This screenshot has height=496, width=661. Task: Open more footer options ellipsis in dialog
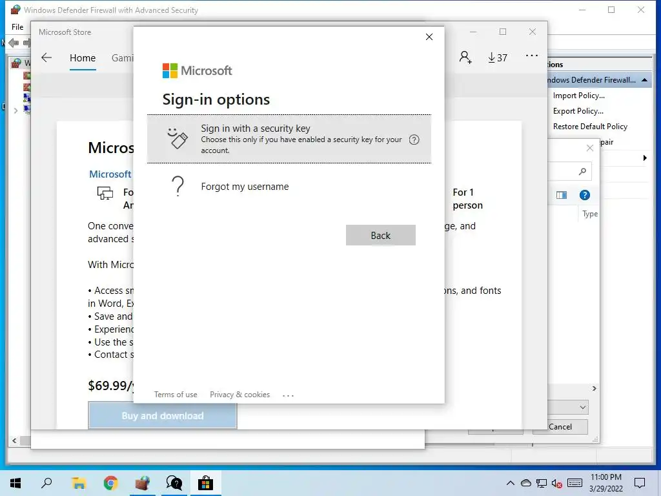[x=288, y=396]
